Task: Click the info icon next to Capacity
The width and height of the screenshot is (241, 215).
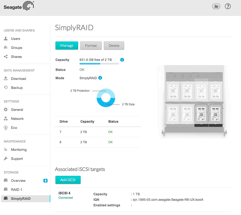Action: 122,60
